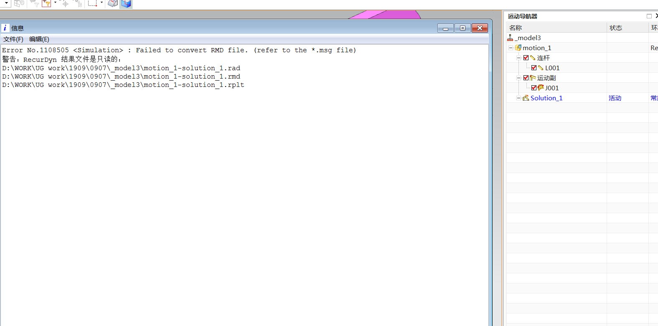The height and width of the screenshot is (326, 658).
Task: Click the 运动副 joint group icon
Action: (x=533, y=78)
